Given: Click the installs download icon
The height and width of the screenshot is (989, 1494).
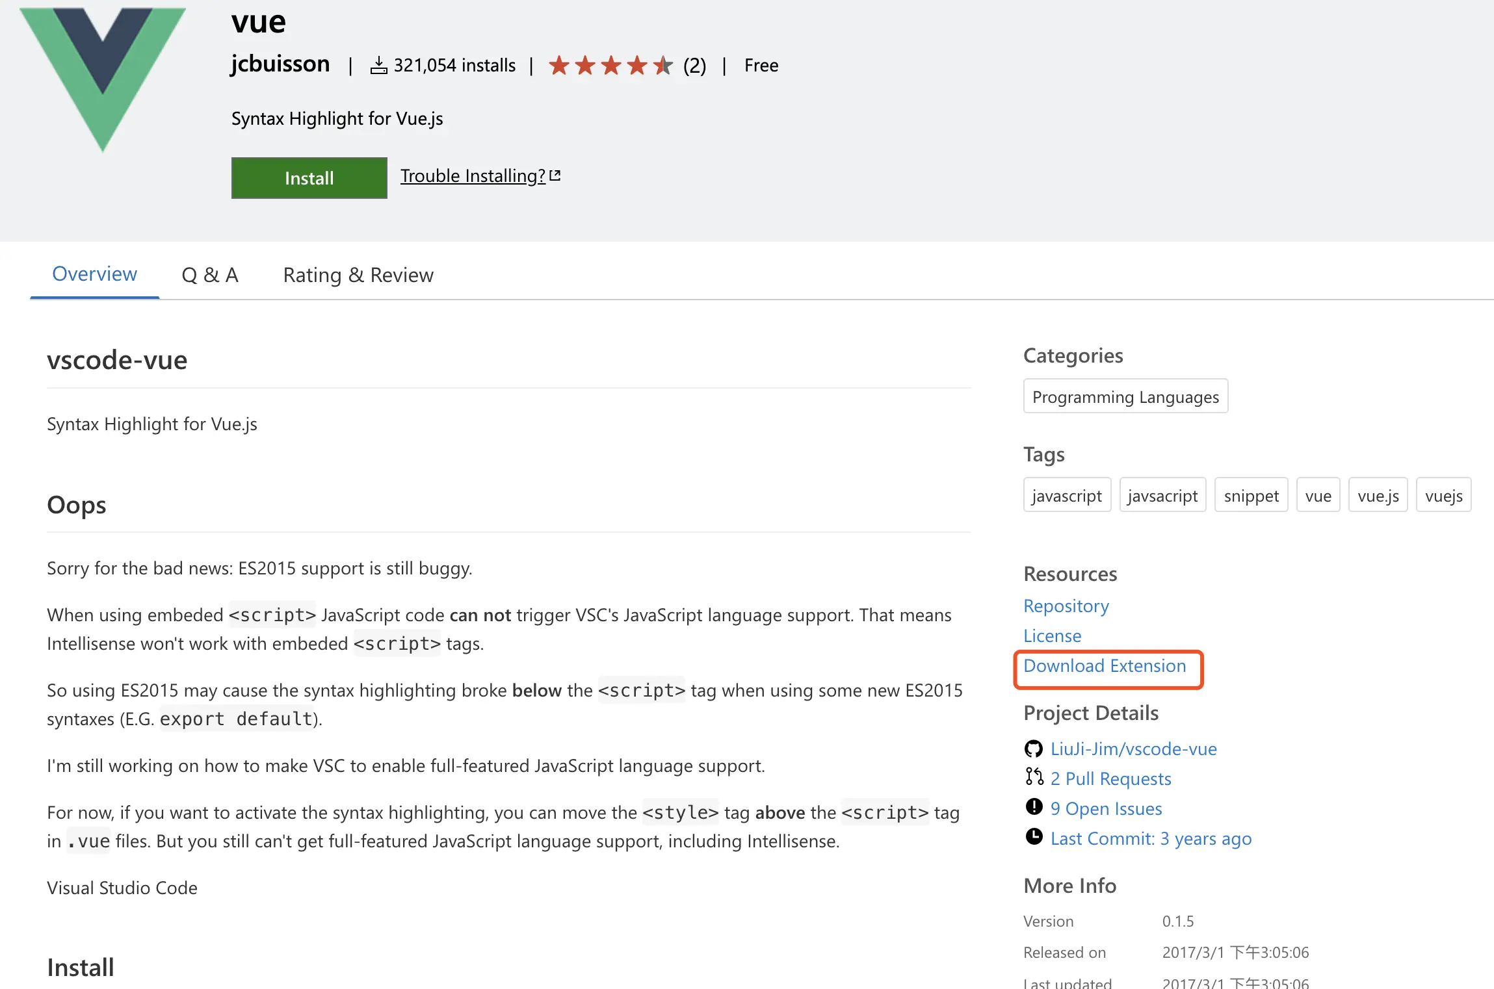Looking at the screenshot, I should tap(378, 66).
